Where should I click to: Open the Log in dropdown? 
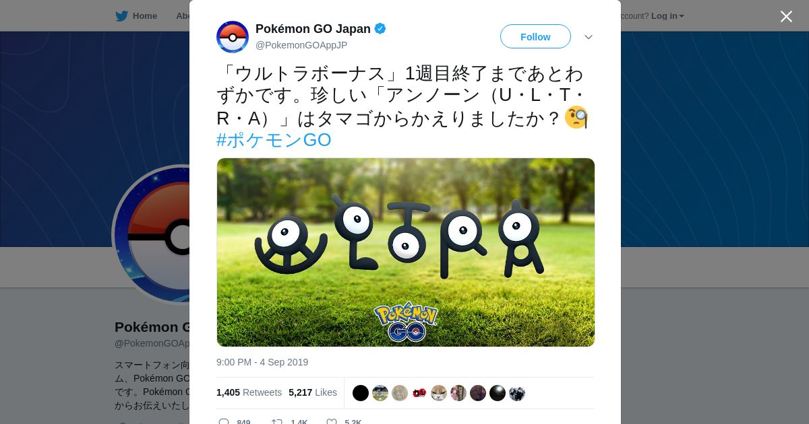click(x=667, y=16)
